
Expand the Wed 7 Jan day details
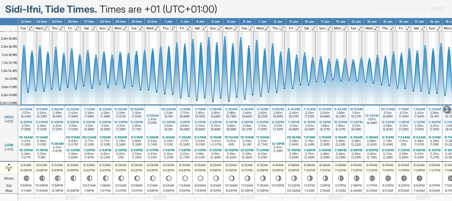coord(267,28)
